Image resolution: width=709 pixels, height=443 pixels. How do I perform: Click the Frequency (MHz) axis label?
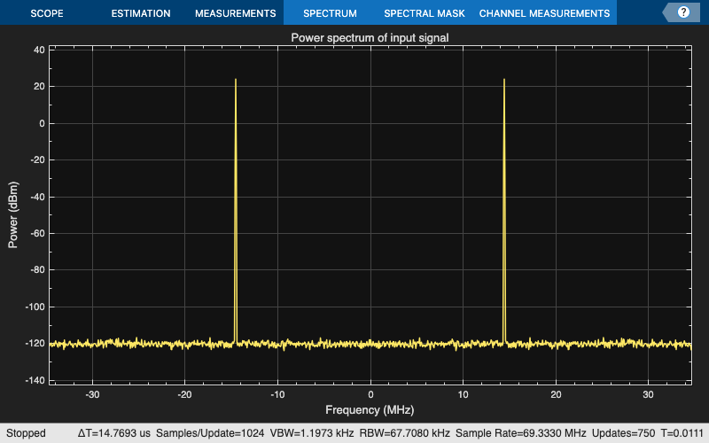click(370, 410)
